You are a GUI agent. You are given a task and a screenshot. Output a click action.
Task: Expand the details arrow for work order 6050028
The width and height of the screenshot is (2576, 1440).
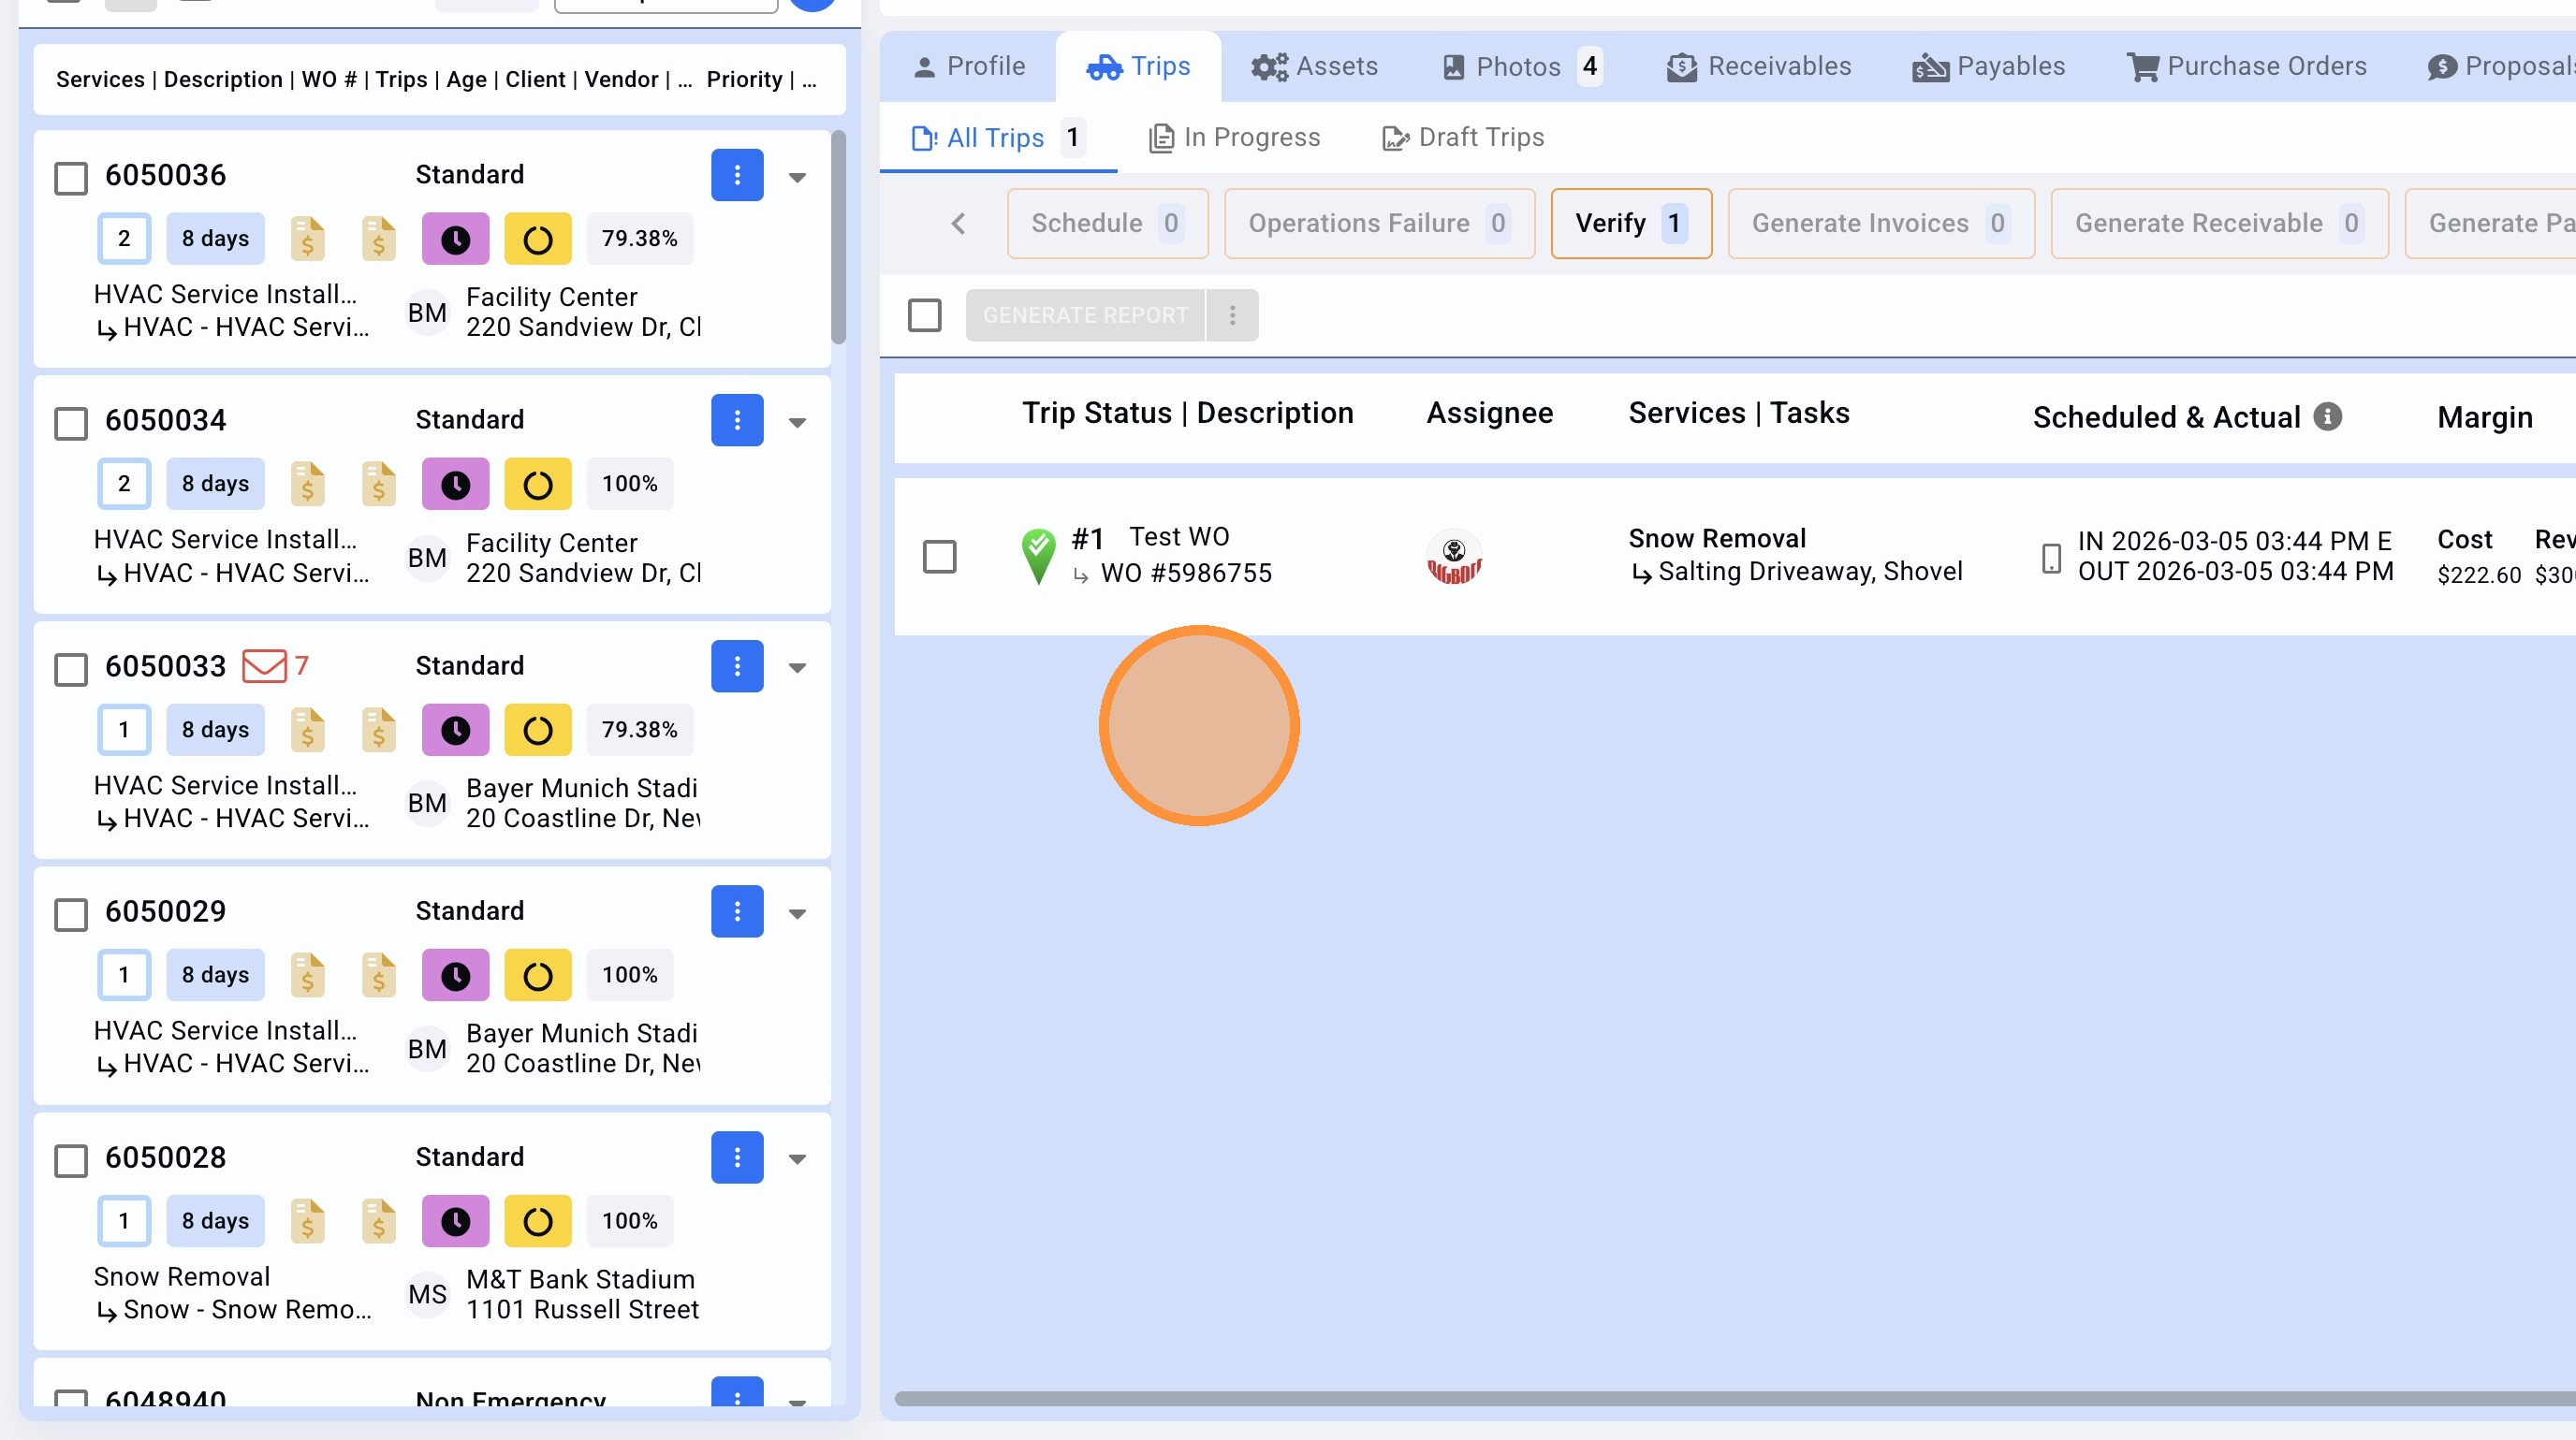coord(797,1159)
